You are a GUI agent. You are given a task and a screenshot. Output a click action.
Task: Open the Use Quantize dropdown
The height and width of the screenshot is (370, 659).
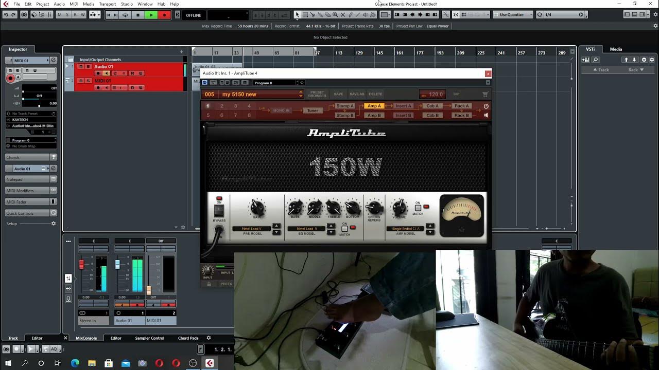point(512,15)
